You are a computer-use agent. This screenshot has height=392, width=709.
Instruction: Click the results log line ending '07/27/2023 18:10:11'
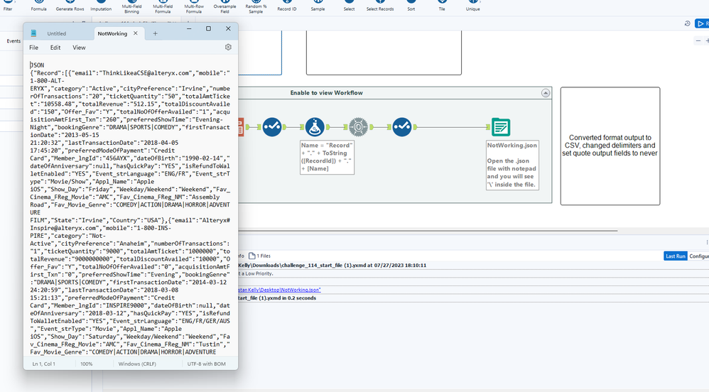pyautogui.click(x=332, y=266)
